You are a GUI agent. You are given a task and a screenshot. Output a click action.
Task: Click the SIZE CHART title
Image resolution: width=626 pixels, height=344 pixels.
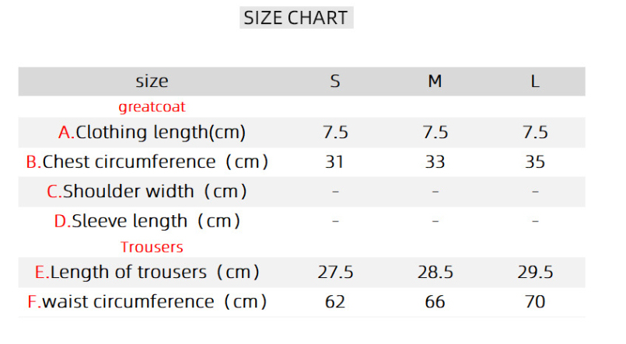pyautogui.click(x=296, y=18)
